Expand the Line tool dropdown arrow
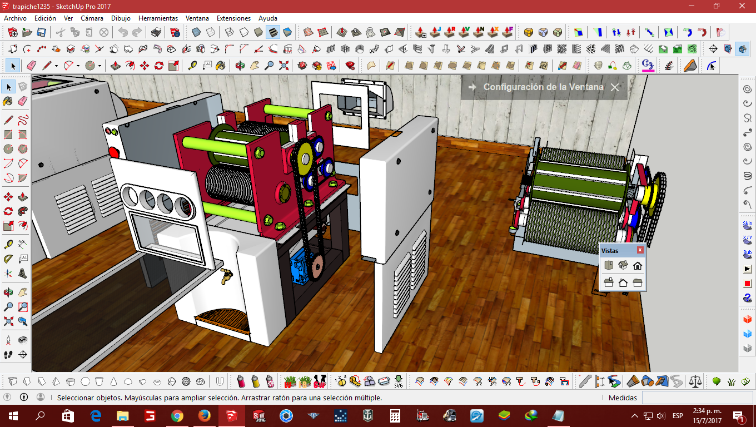This screenshot has height=427, width=756. (56, 66)
